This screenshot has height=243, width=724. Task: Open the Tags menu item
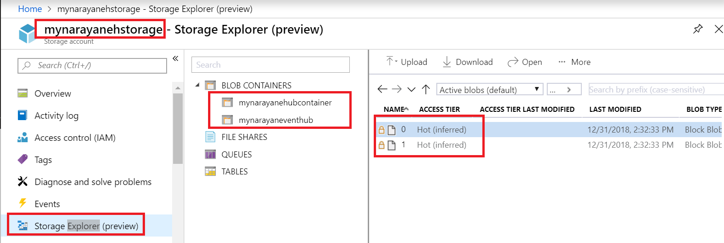tap(43, 160)
